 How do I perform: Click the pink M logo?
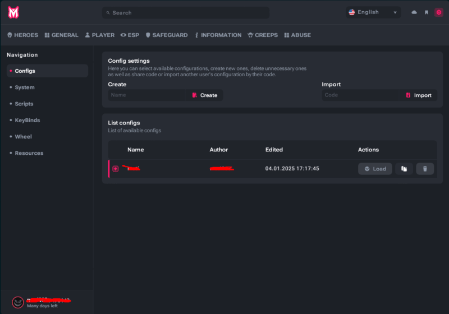(13, 12)
